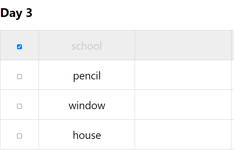Screen dimensions: 234x151
Task: Click the empty cell right of school
Action: pyautogui.click(x=183, y=45)
